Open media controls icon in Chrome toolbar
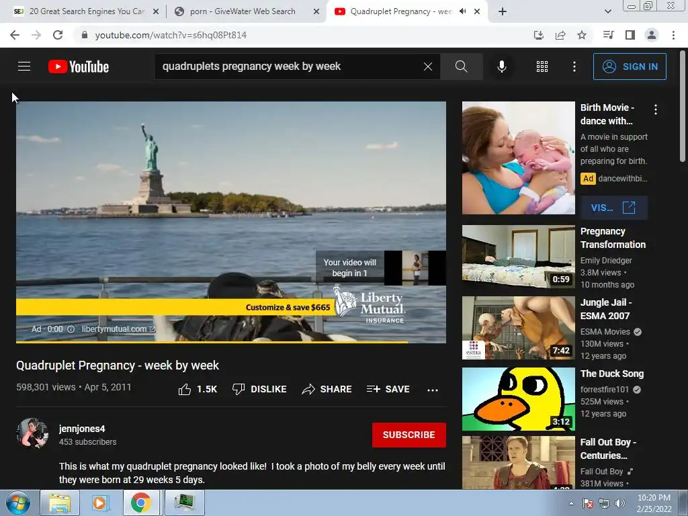The image size is (688, 516). (608, 35)
